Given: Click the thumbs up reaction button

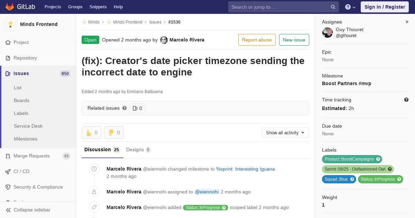Looking at the screenshot, I should tap(91, 133).
